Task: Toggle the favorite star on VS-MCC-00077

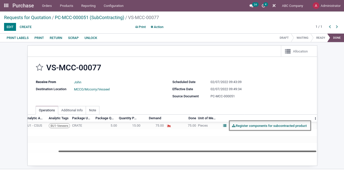Action: [x=39, y=67]
